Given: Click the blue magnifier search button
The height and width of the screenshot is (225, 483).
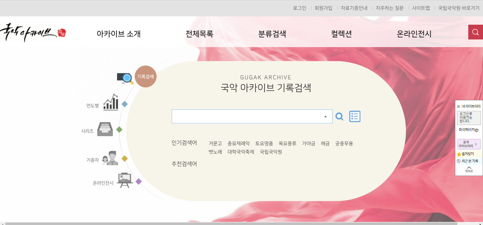Looking at the screenshot, I should point(339,117).
